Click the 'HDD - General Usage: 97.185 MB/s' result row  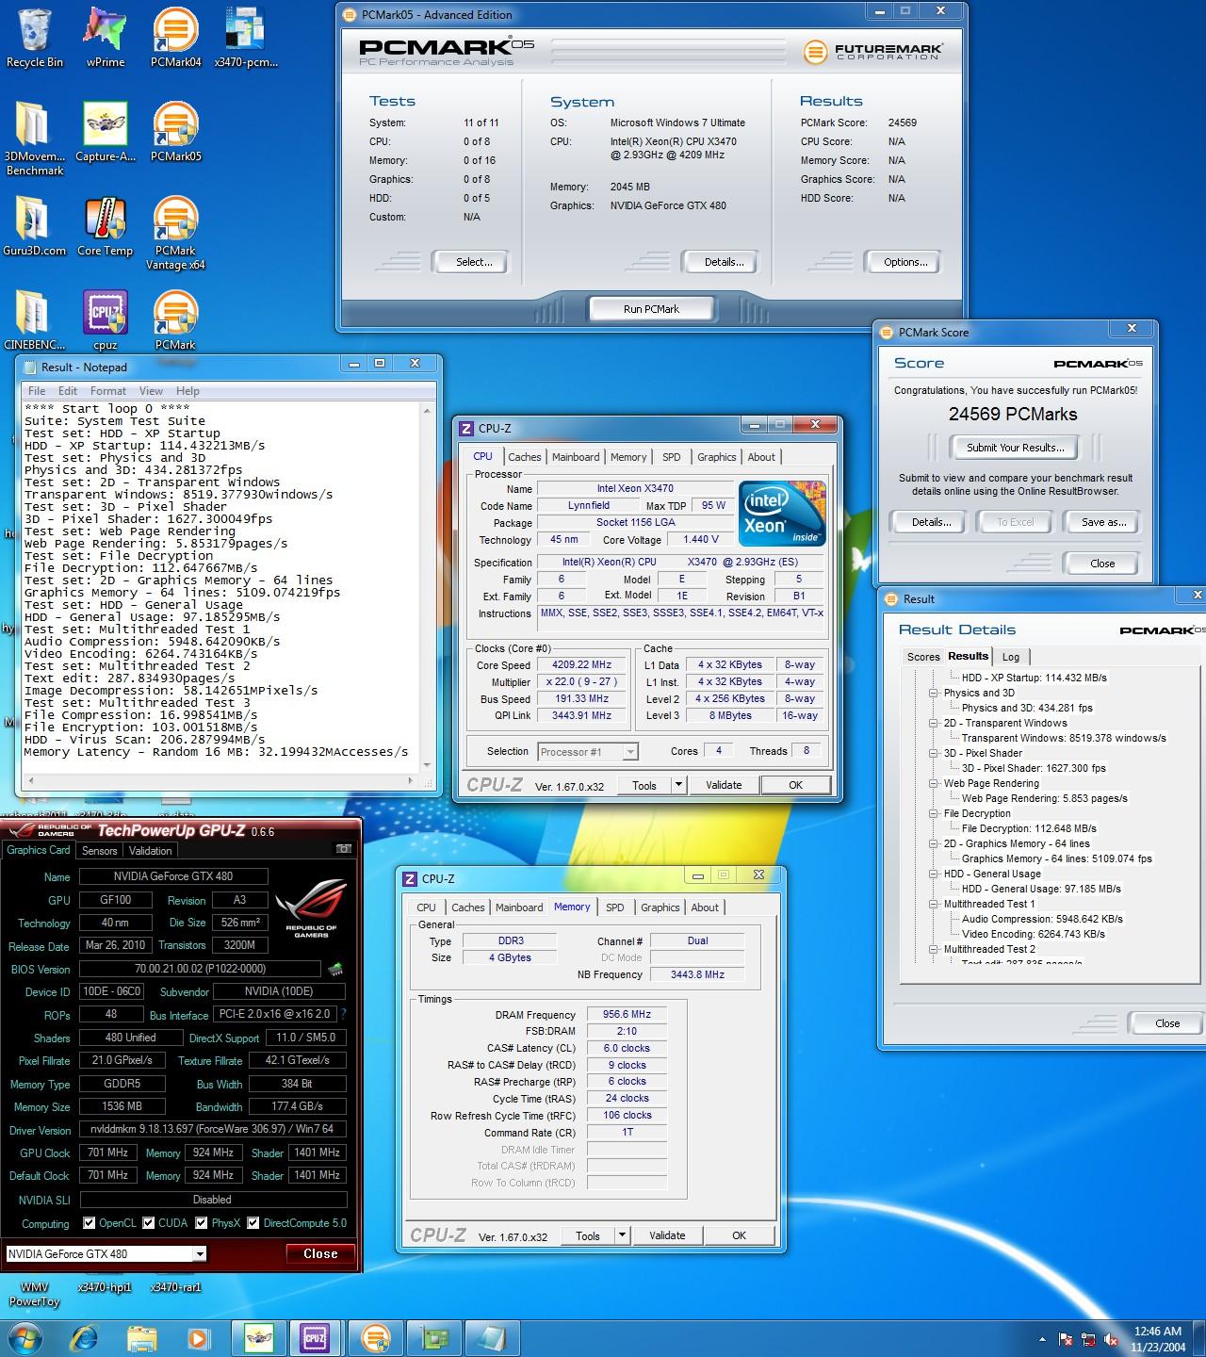coord(1041,889)
